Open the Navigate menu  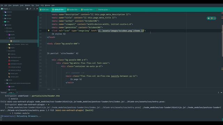[x=16, y=6]
